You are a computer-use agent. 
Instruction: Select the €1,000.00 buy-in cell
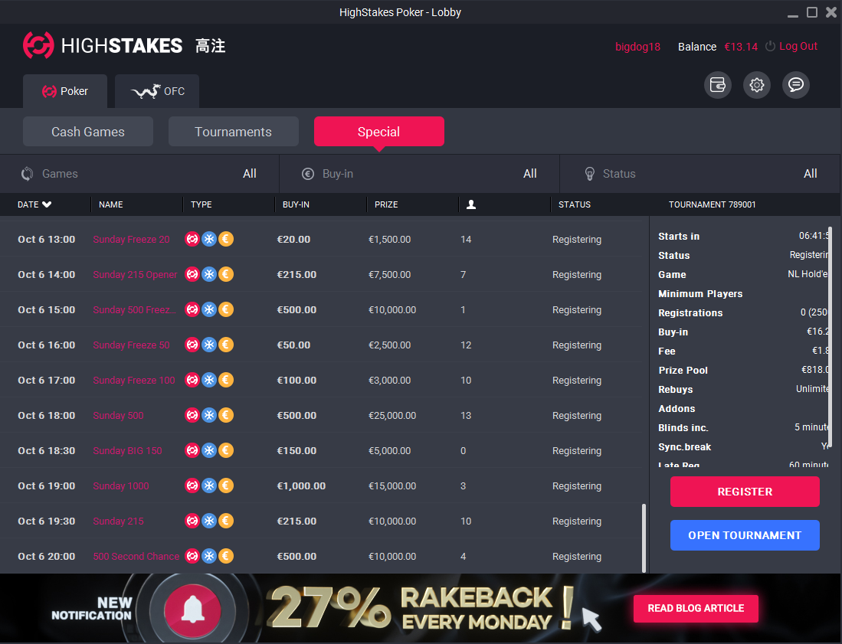pos(301,485)
